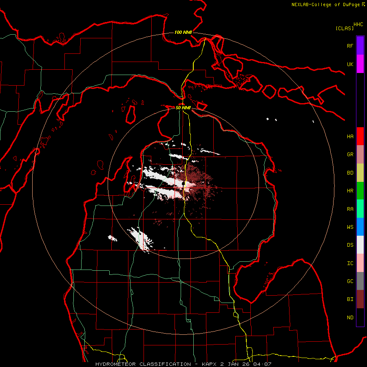This screenshot has height=367, width=367.
Task: Click the DS legend label
Action: coord(350,245)
